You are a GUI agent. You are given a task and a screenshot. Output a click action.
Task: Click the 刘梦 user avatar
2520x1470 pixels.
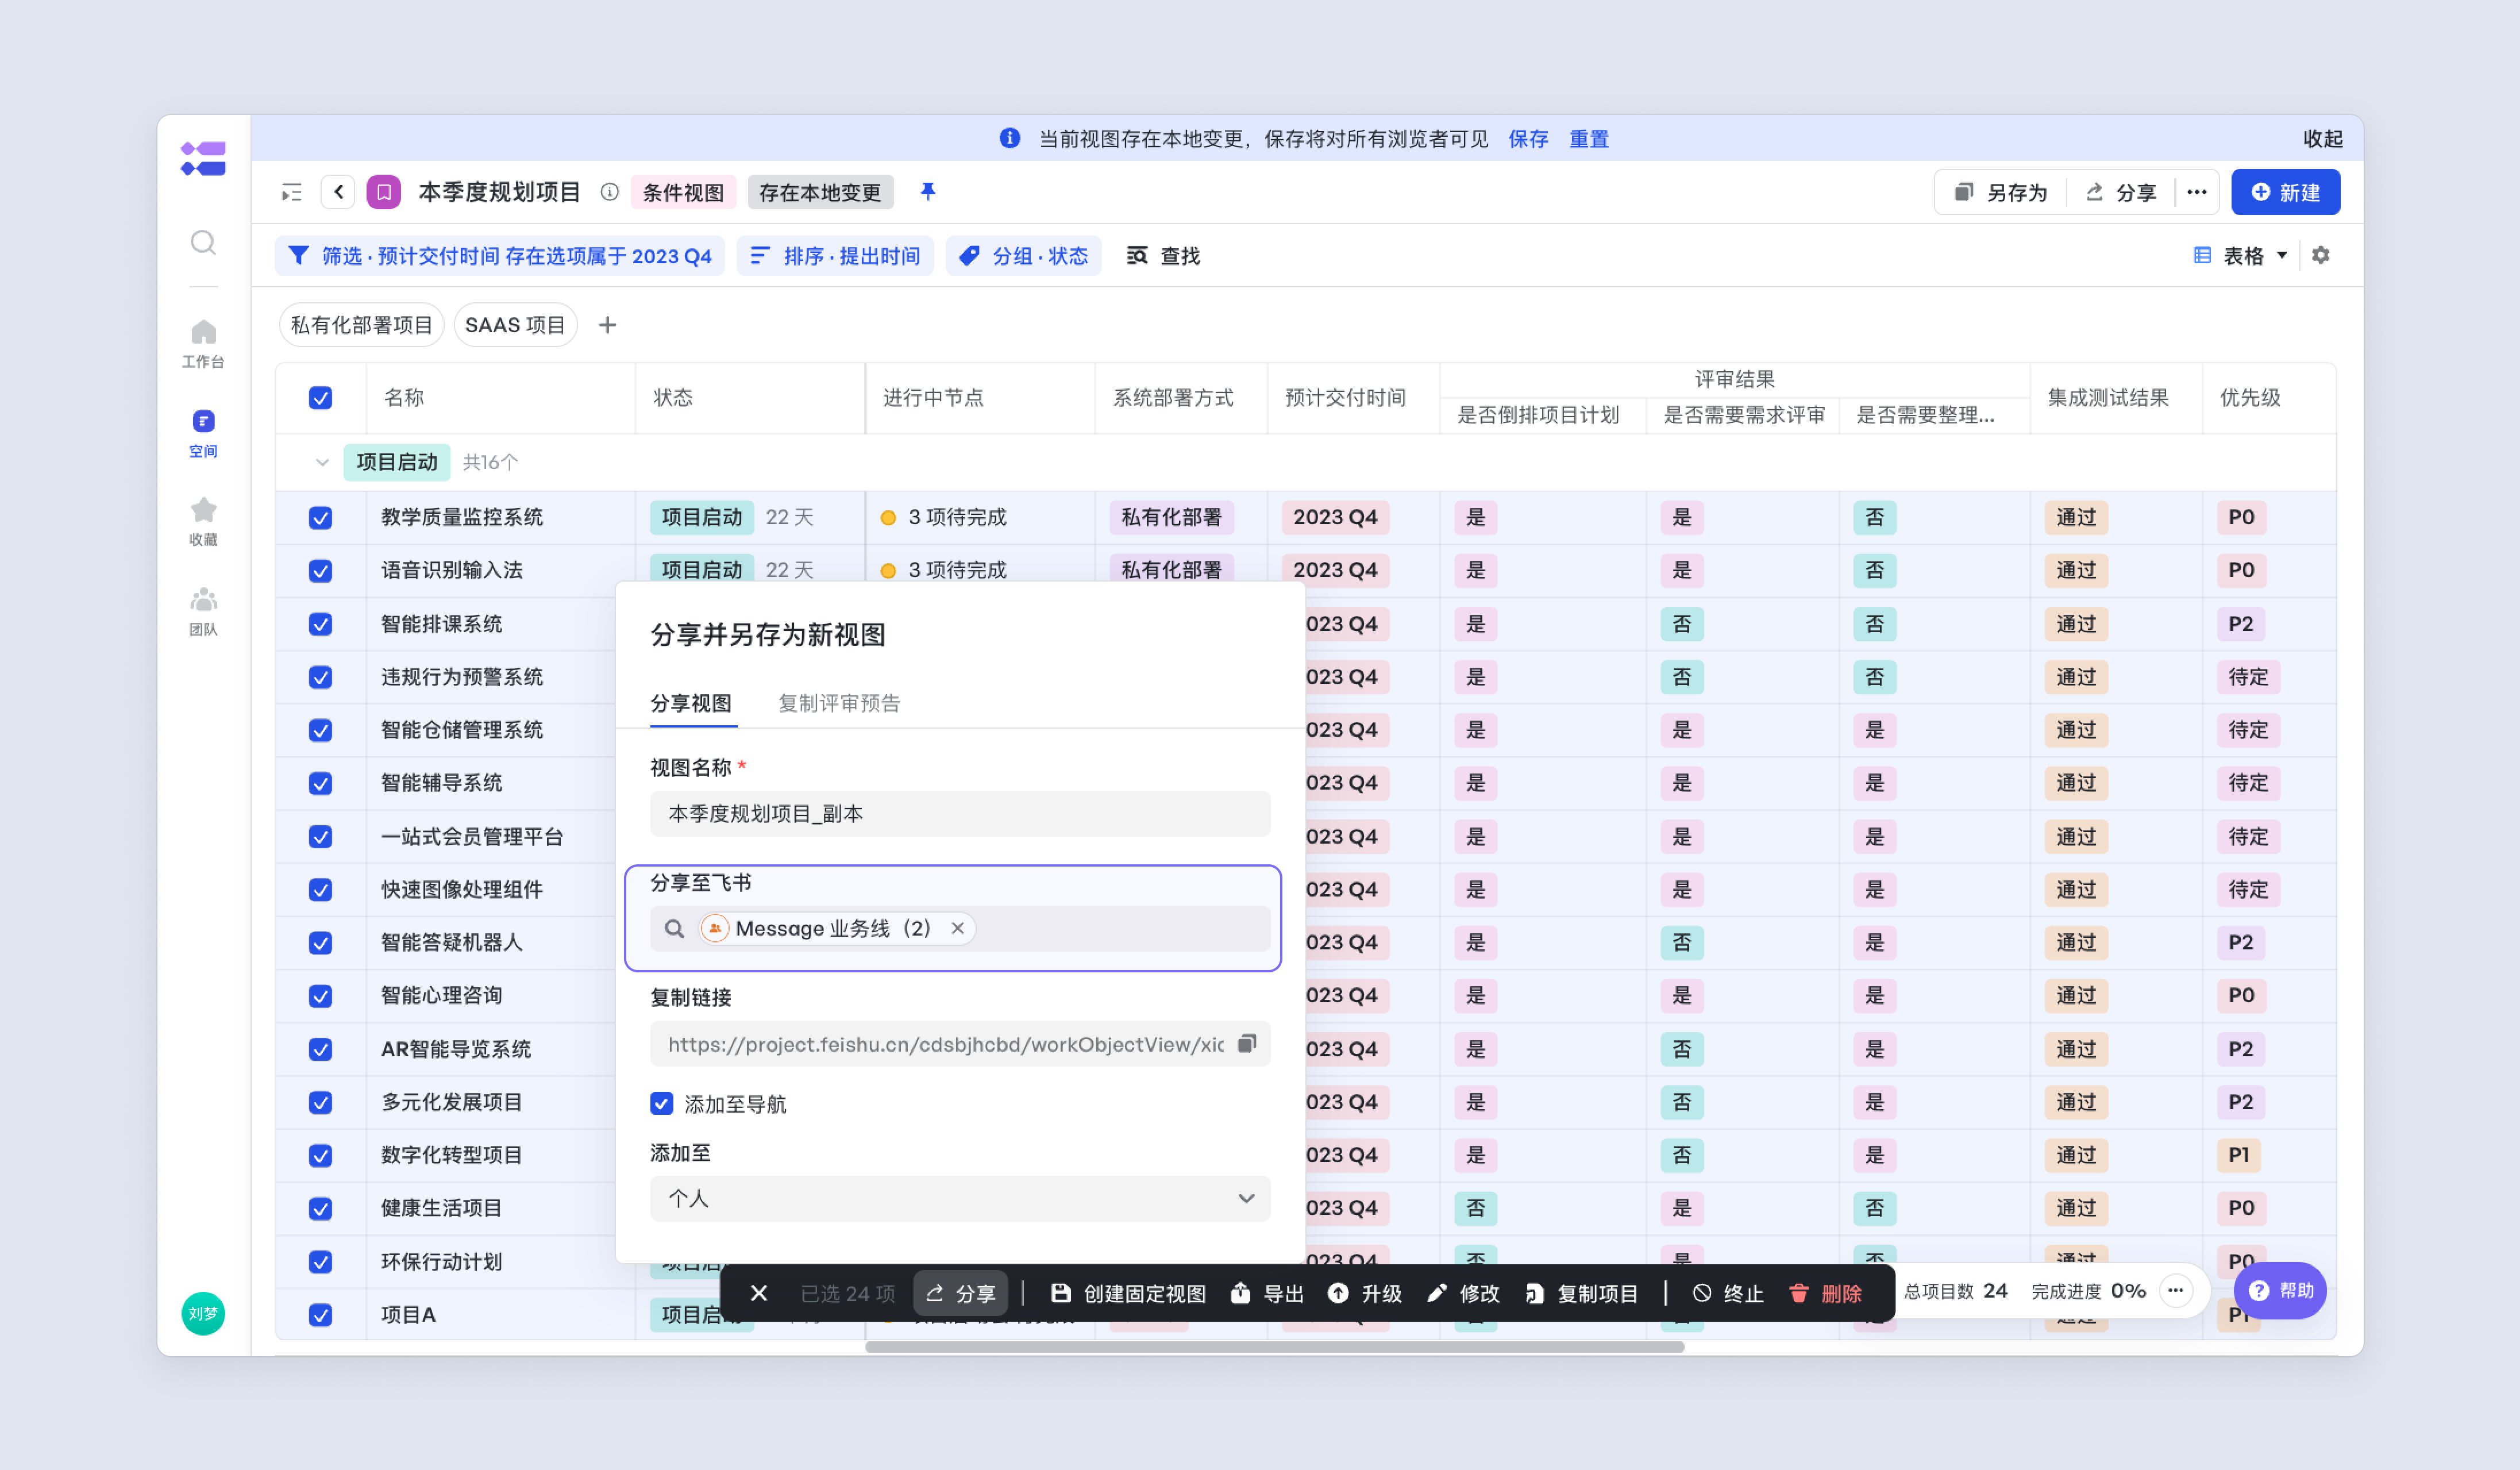pyautogui.click(x=203, y=1313)
